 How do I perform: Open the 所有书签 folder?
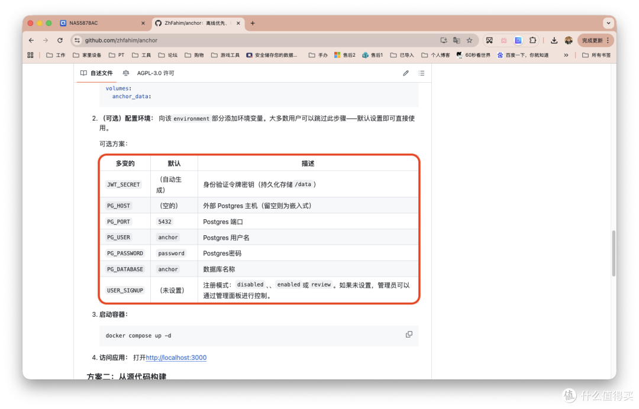[596, 55]
